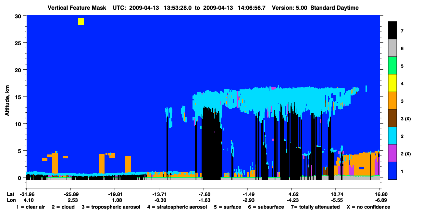The width and height of the screenshot is (422, 216).
Task: Click the "Altitude, km" axis label
Action: (x=7, y=101)
